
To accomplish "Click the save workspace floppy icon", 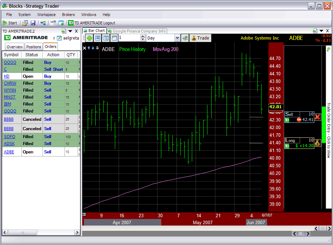I will [33, 23].
